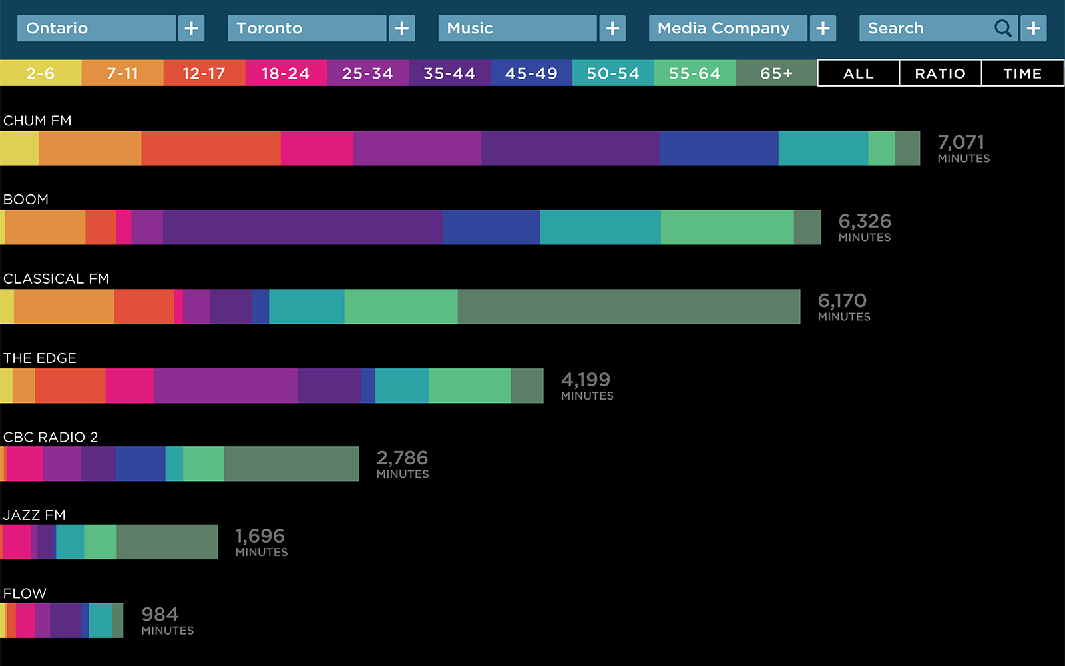Image resolution: width=1065 pixels, height=666 pixels.
Task: Toggle the 45-49 age group filter
Action: tap(531, 73)
